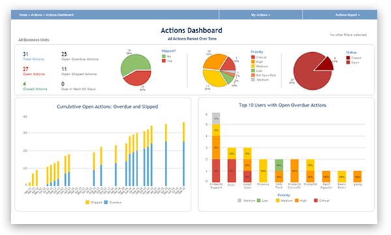
Task: Click the Closed status legend swatch
Action: click(x=348, y=58)
